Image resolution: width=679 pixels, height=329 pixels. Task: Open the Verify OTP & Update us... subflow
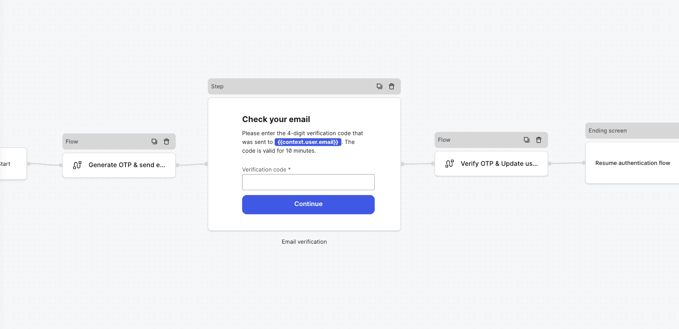click(x=499, y=163)
